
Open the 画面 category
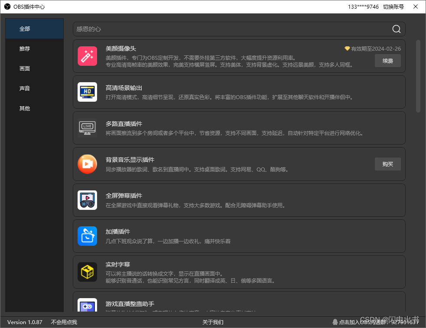click(35, 68)
